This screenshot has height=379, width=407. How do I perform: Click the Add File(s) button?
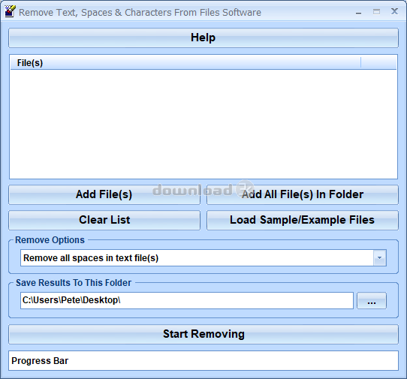click(x=104, y=194)
